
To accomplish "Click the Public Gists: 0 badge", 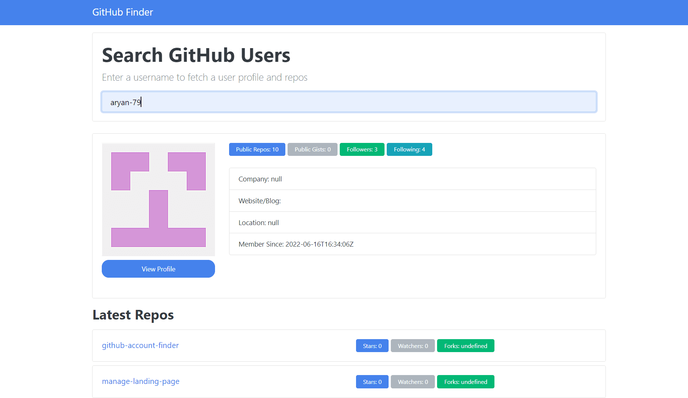I will pos(312,150).
